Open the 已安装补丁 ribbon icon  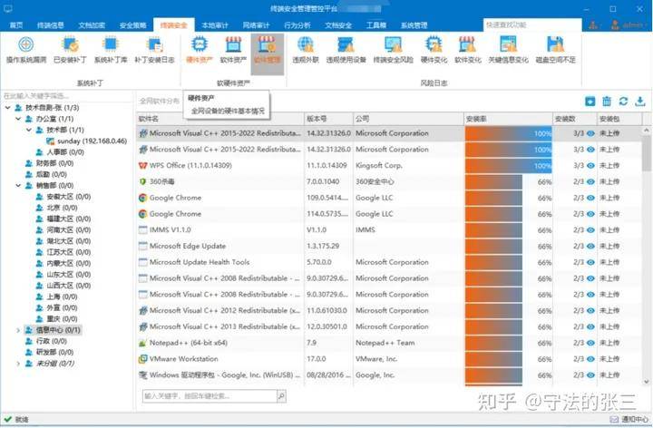[x=70, y=50]
